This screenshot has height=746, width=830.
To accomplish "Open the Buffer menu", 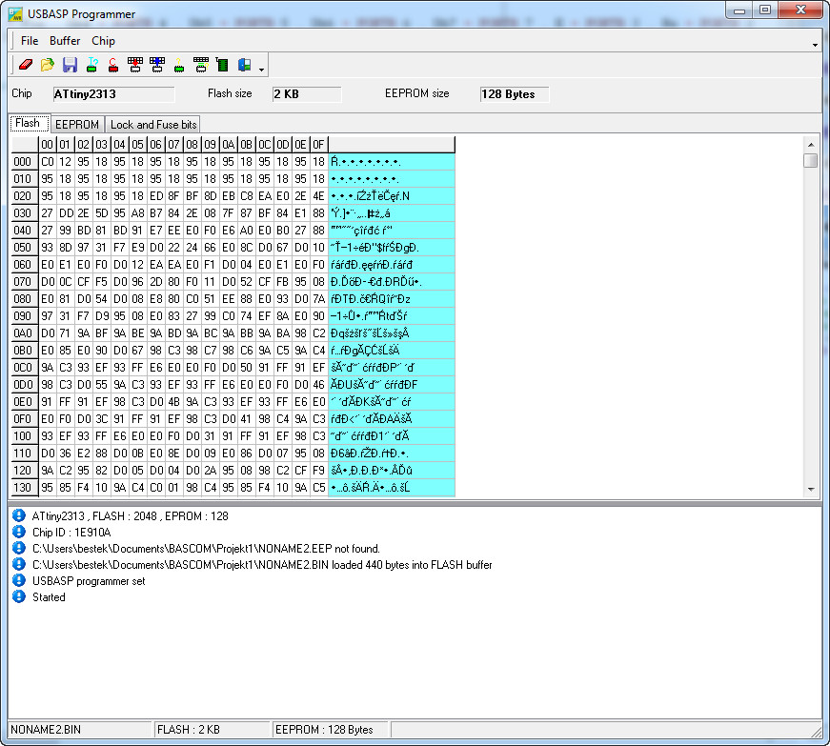I will (65, 41).
